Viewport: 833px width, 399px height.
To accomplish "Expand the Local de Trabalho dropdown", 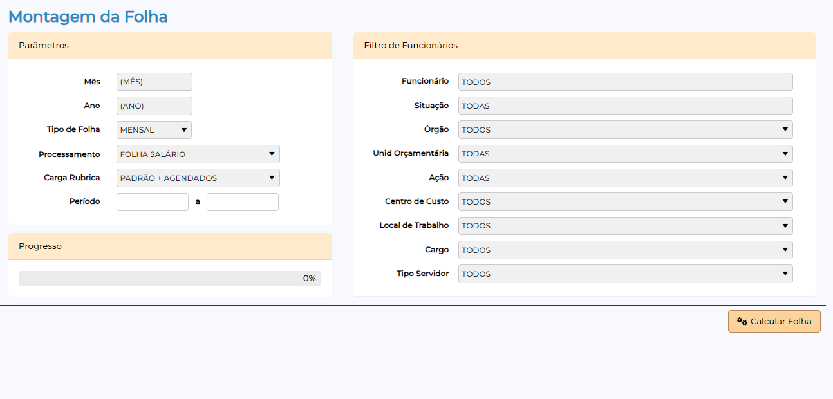I will (x=624, y=226).
